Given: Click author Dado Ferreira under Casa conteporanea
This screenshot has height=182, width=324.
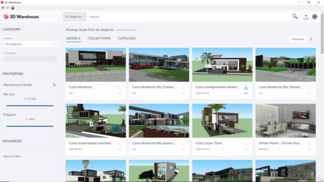Looking at the screenshot, I should (x=202, y=93).
